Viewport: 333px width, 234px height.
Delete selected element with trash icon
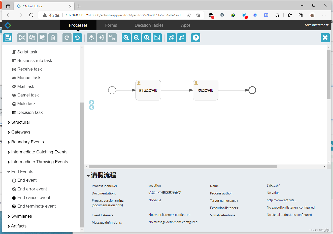(53, 38)
